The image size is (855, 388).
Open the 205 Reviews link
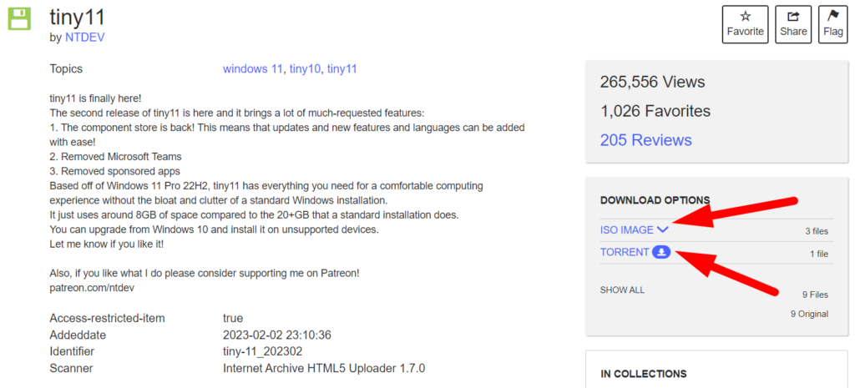point(645,140)
